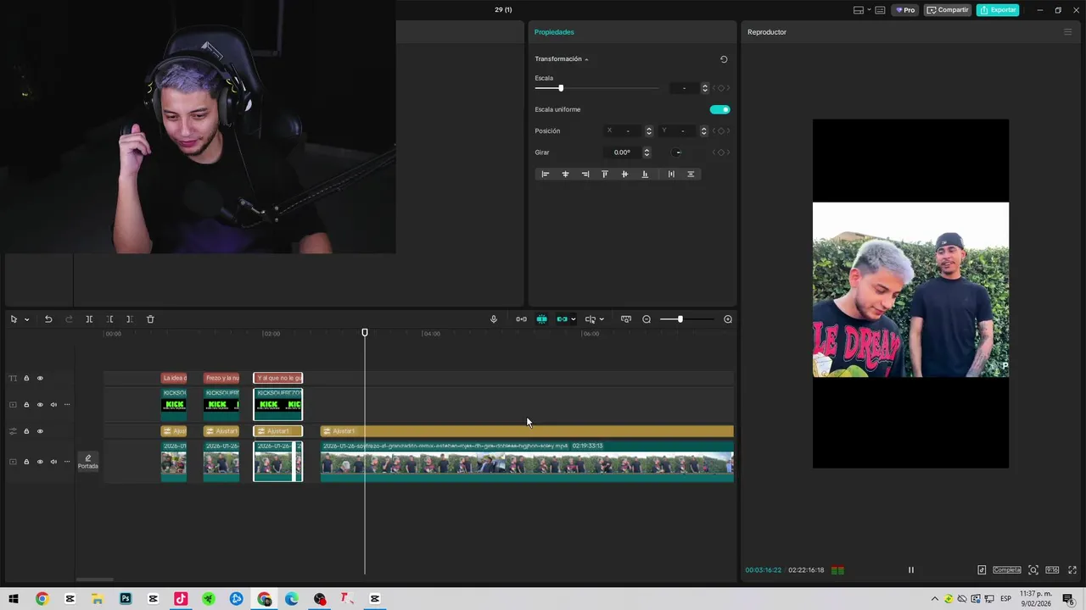Select the 'Frezo y la nu' text clip
Screen dimensions: 1086x610
(x=221, y=378)
